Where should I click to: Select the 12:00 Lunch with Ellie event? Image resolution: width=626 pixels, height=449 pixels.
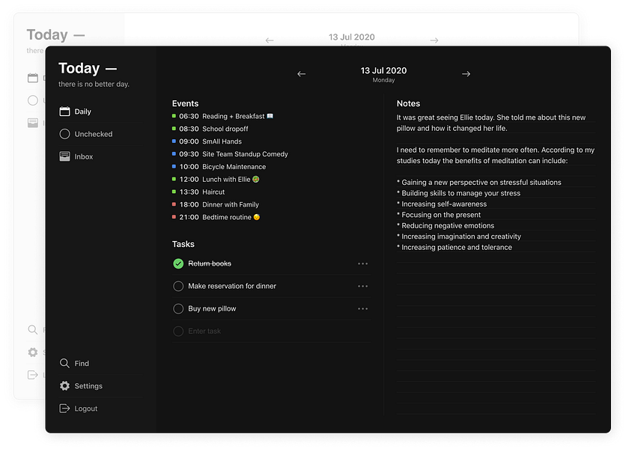216,179
